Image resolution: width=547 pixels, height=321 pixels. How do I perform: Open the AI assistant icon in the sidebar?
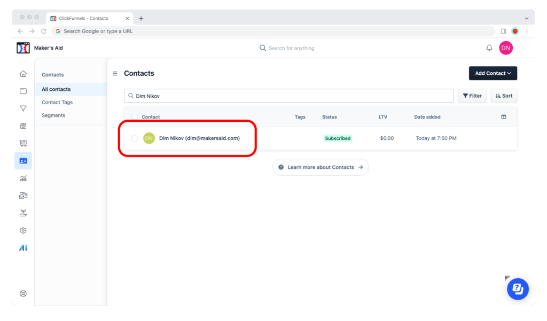23,248
